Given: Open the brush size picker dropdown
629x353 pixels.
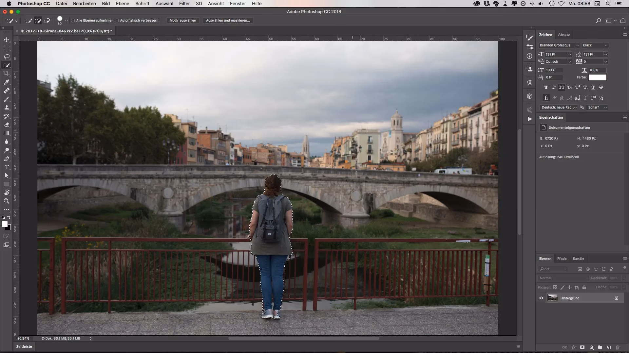Looking at the screenshot, I should 66,20.
